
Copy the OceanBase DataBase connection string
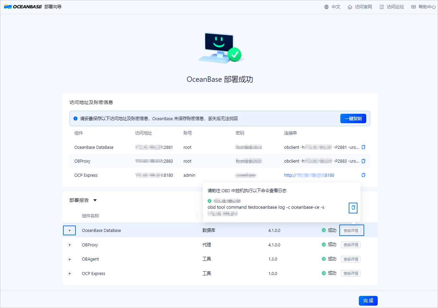coord(363,147)
